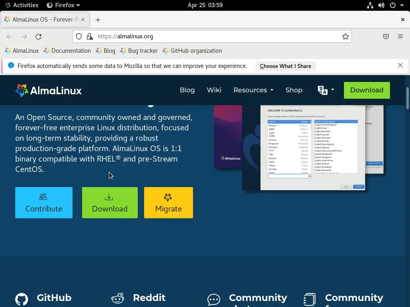
Task: Click the Reddit heading link
Action: point(149,297)
